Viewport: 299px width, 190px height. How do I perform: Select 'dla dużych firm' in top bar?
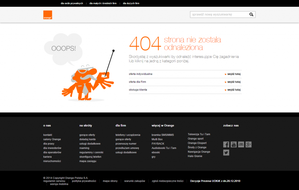(131, 3)
